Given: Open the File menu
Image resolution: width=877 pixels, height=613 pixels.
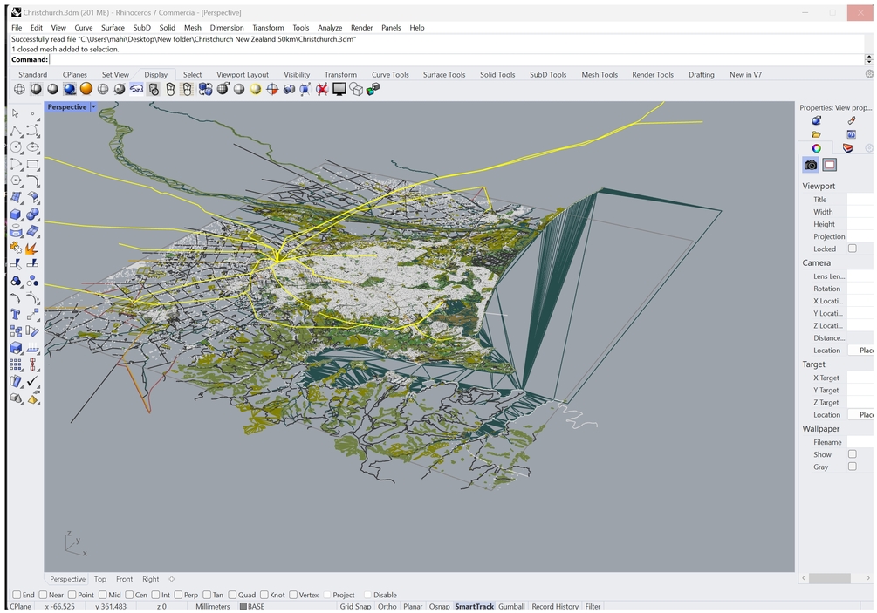Looking at the screenshot, I should 17,27.
